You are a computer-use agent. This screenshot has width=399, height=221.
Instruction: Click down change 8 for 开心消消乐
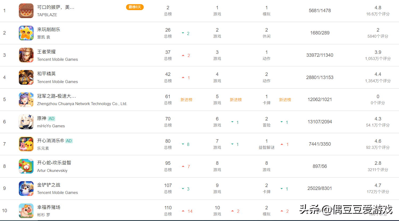point(186,144)
